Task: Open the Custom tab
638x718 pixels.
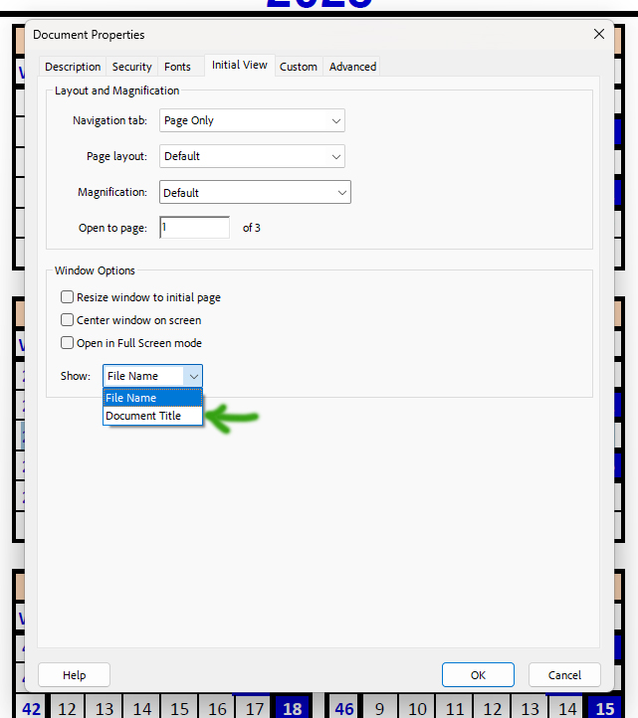Action: pyautogui.click(x=299, y=67)
